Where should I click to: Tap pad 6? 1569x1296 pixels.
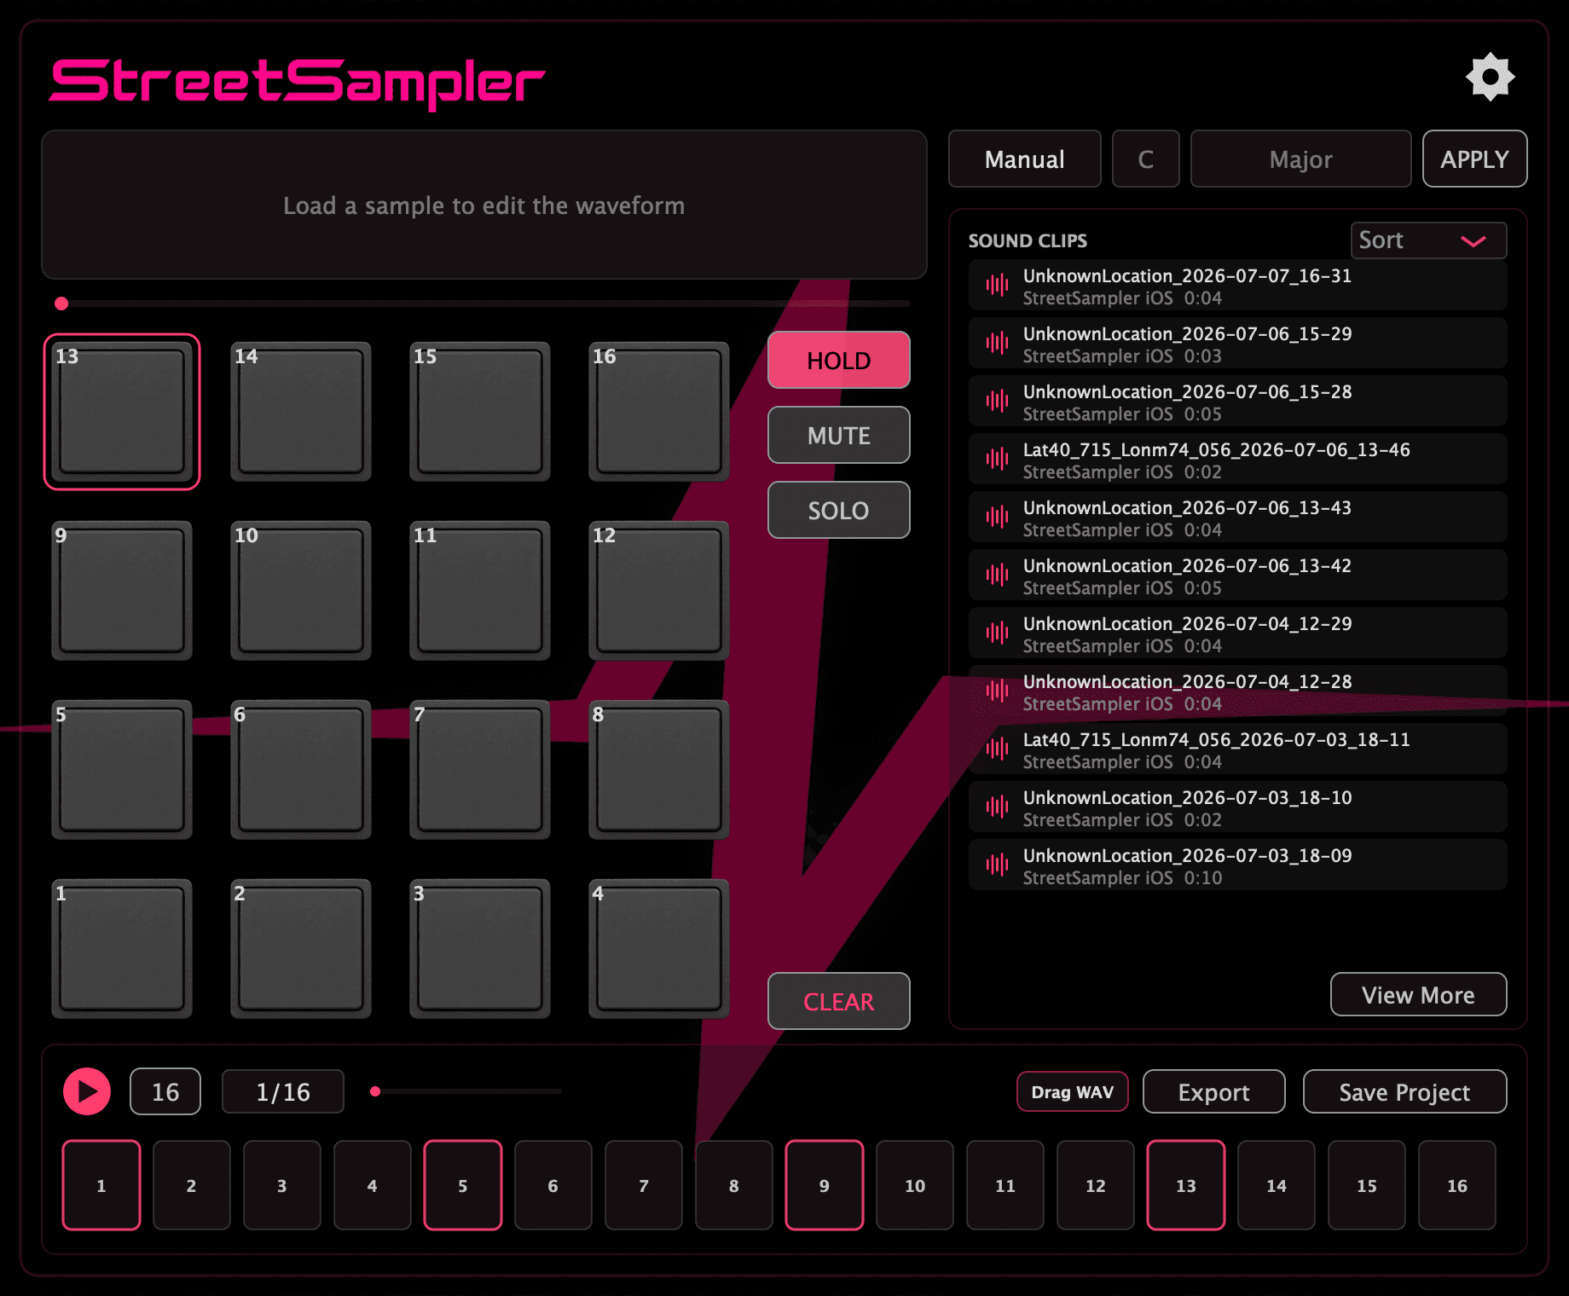(301, 770)
